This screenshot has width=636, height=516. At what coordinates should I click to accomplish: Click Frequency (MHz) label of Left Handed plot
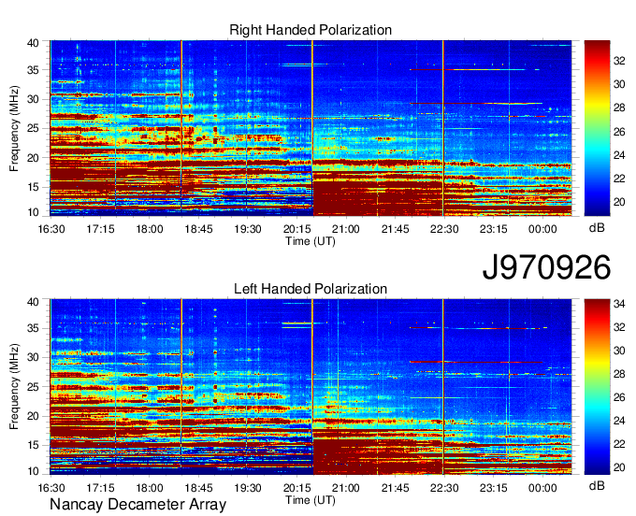coord(14,387)
